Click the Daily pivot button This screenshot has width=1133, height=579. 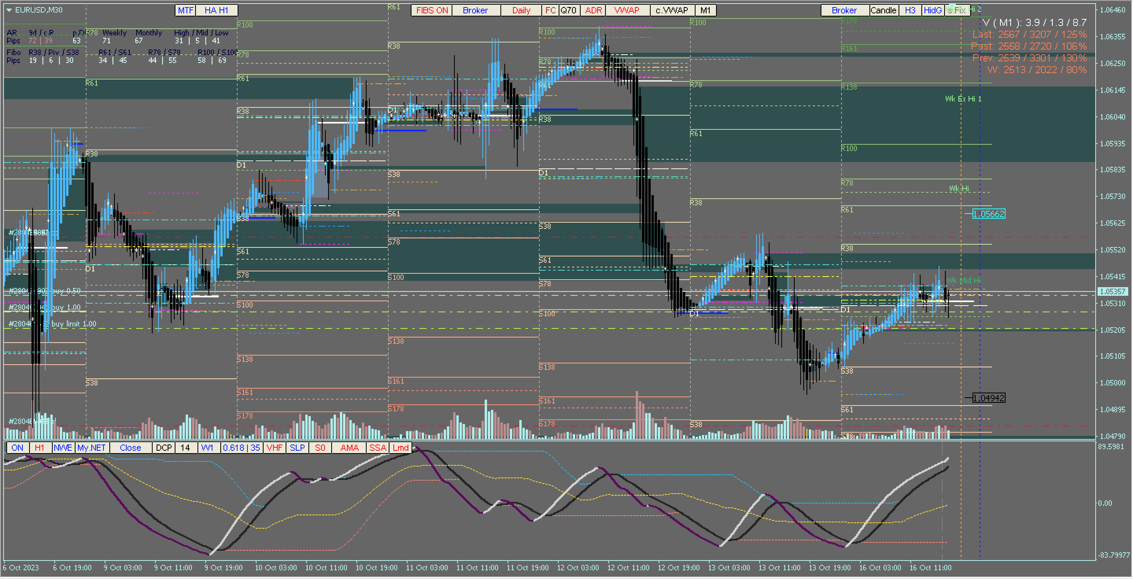pos(521,10)
